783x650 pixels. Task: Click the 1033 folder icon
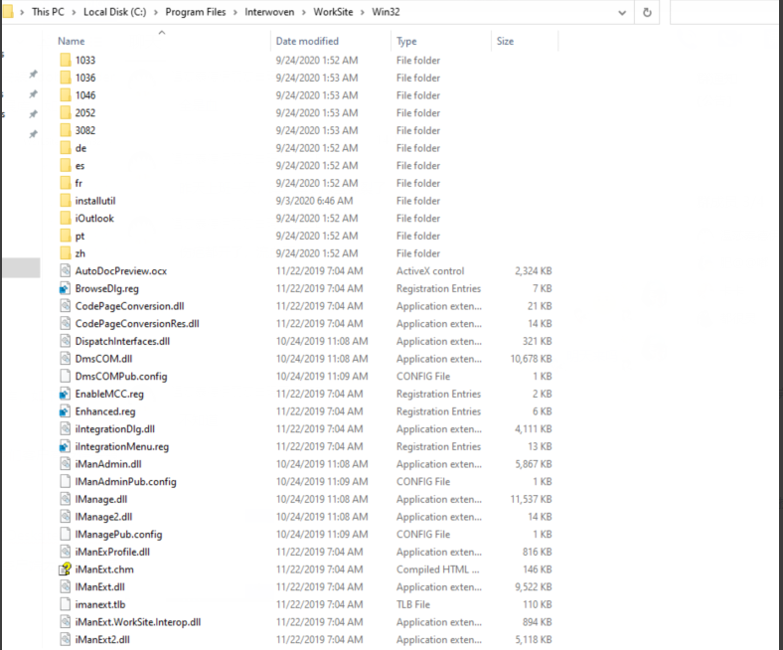pos(66,60)
